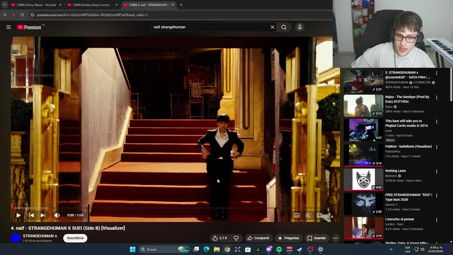View site information icon in address bar
The image size is (453, 255).
pos(32,15)
